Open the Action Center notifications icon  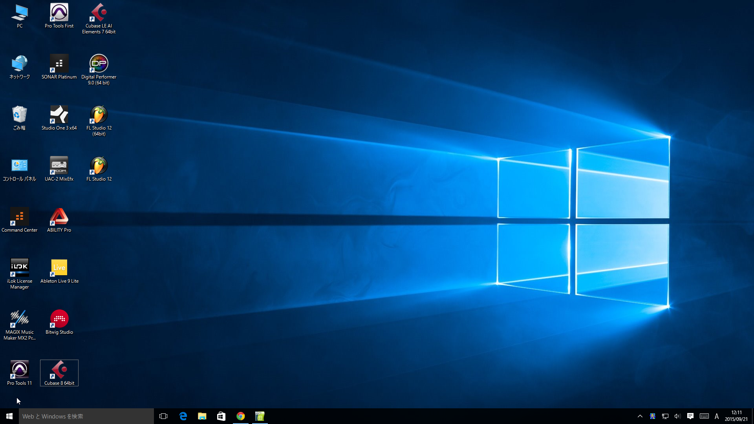(690, 416)
